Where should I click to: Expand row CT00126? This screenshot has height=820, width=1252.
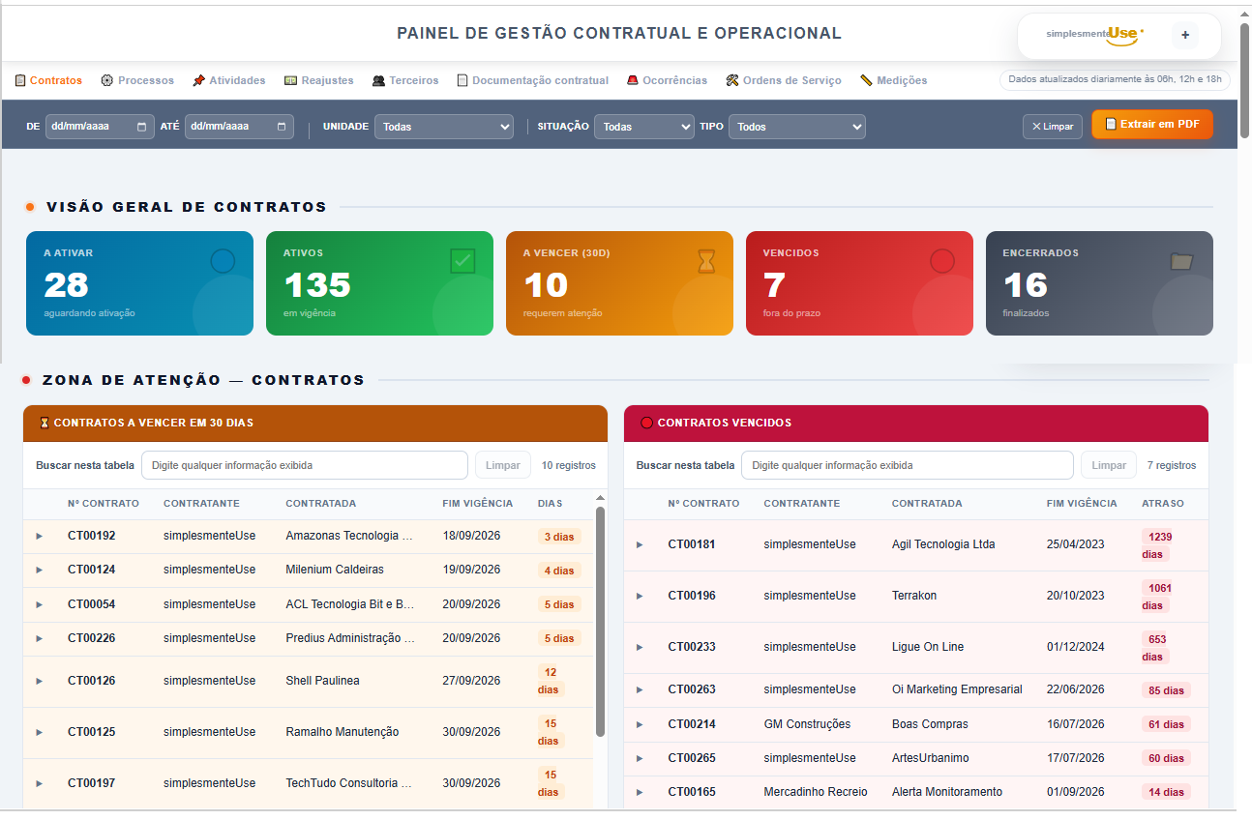point(40,681)
